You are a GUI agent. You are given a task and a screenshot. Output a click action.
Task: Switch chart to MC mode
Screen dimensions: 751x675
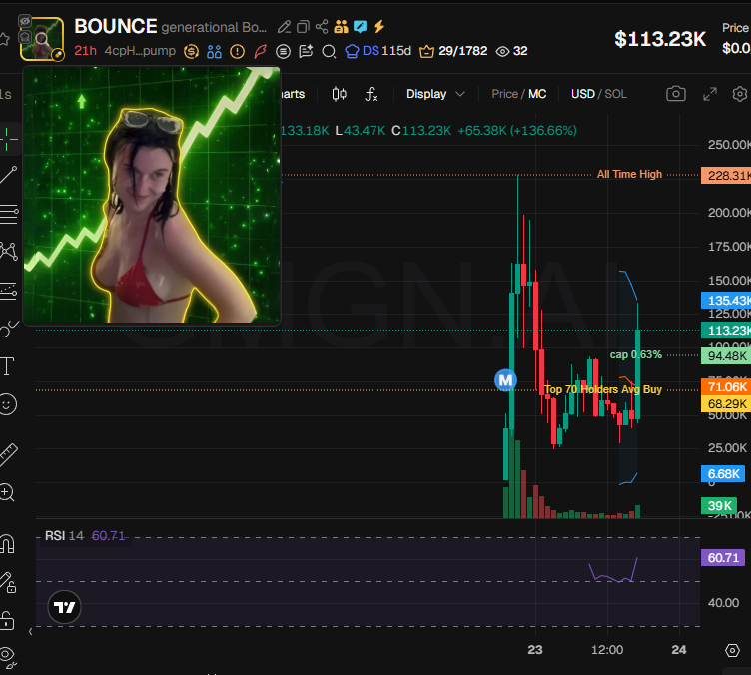(537, 94)
